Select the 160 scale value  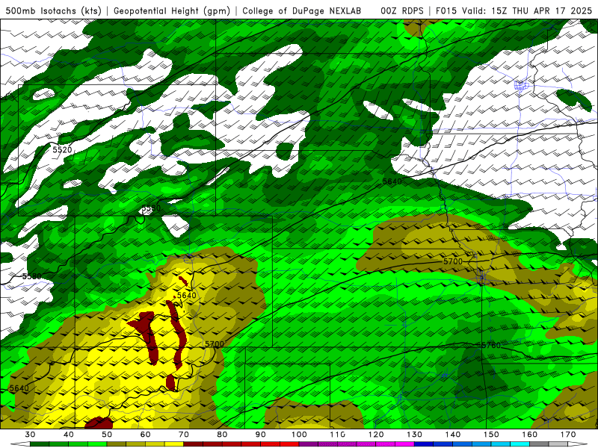(530, 435)
